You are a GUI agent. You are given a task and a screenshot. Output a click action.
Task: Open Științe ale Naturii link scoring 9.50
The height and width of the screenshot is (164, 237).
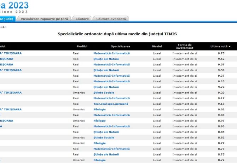coord(106,70)
